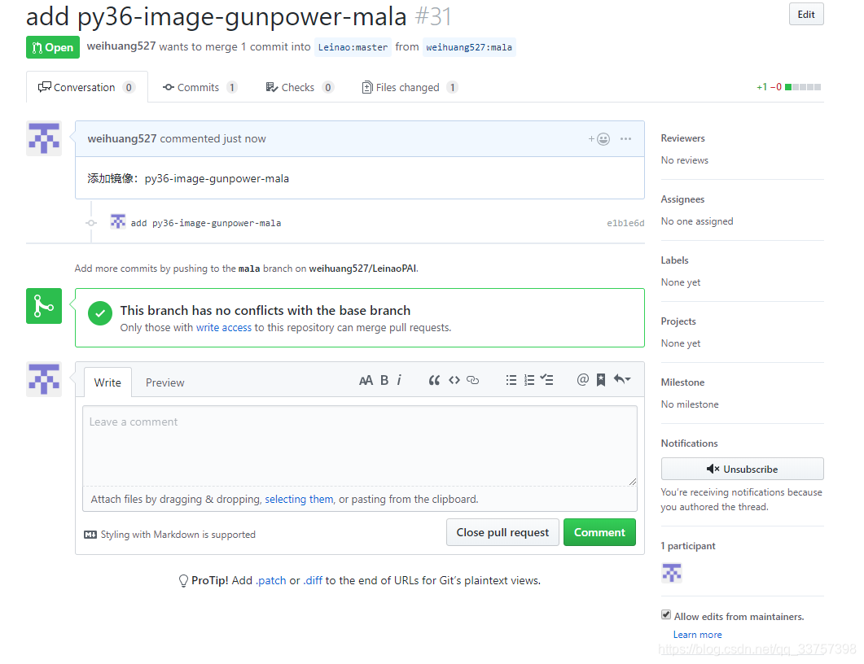Switch to the Preview tab

pyautogui.click(x=164, y=382)
